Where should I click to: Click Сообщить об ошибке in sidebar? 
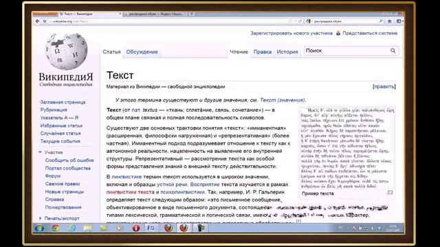coord(69,160)
